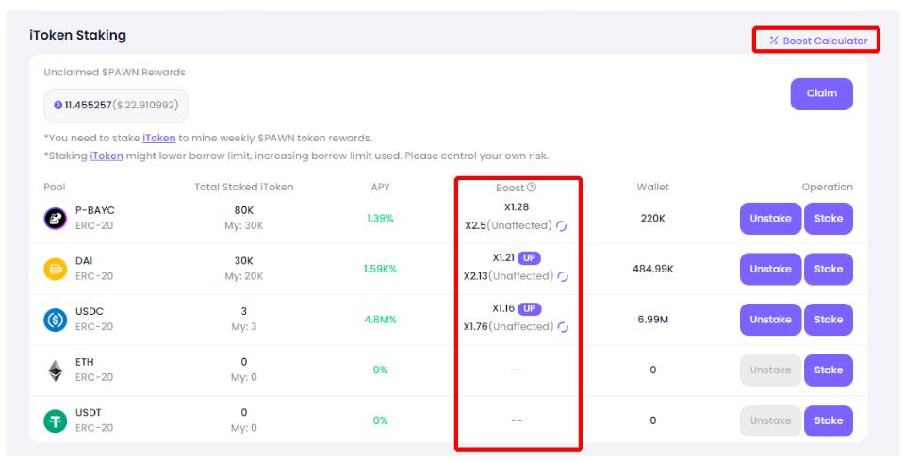Click the refresh spinner icon in USDC boost
This screenshot has height=461, width=904.
pos(563,327)
